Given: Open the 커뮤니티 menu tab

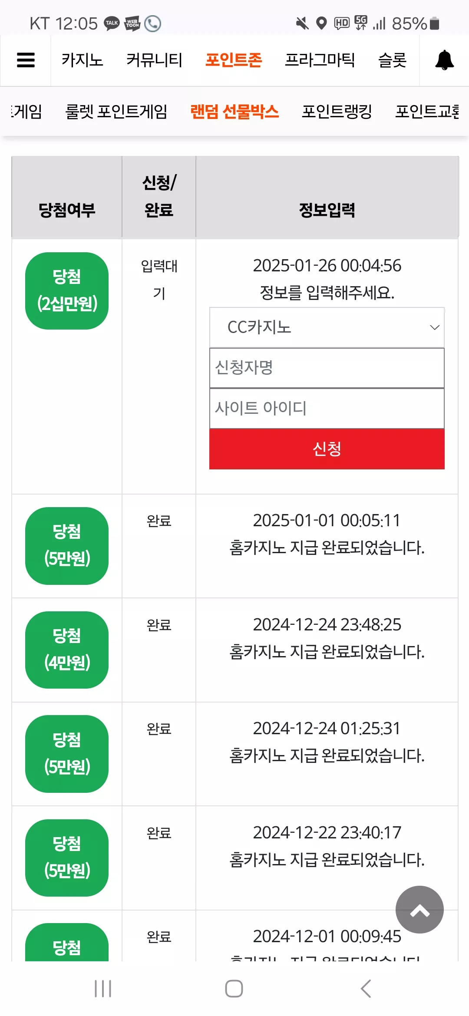Looking at the screenshot, I should click(154, 60).
